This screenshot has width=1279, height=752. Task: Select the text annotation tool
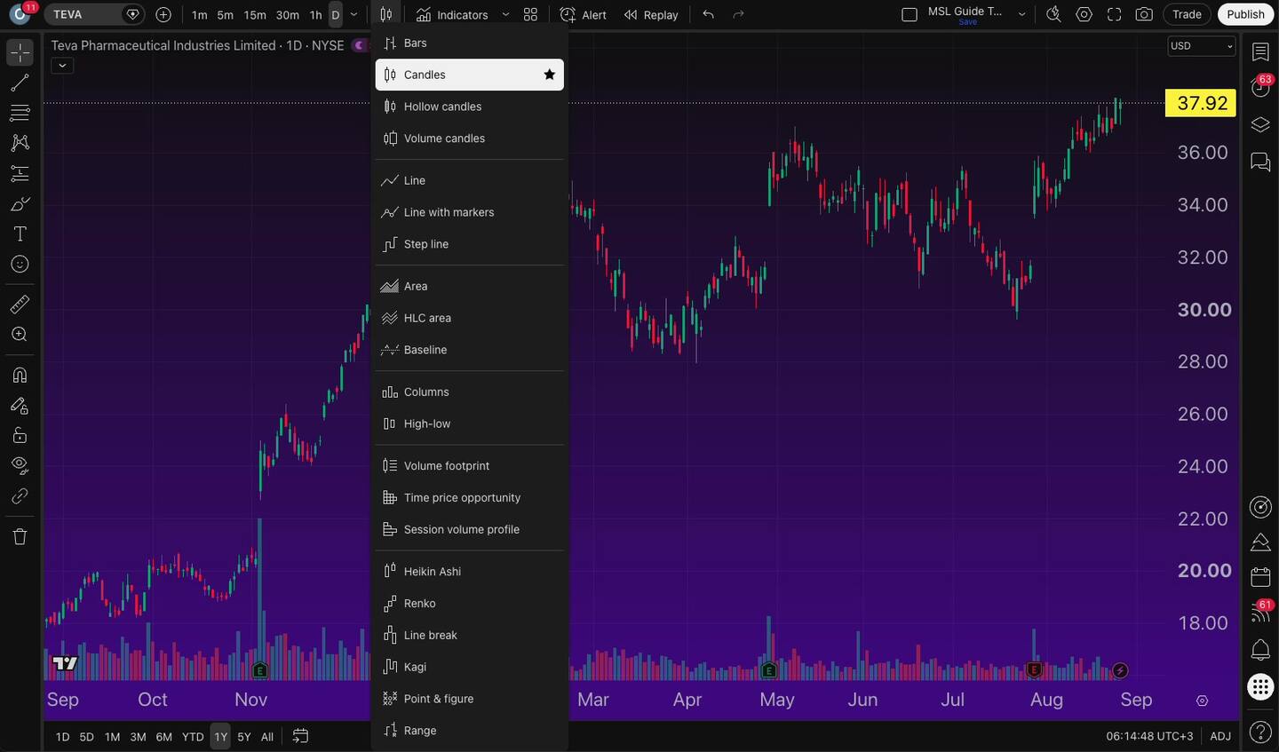[20, 234]
